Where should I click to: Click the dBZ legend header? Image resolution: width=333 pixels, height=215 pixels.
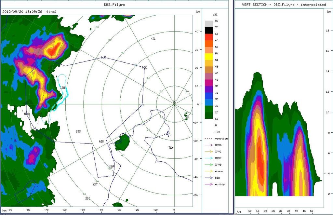[x=215, y=15]
